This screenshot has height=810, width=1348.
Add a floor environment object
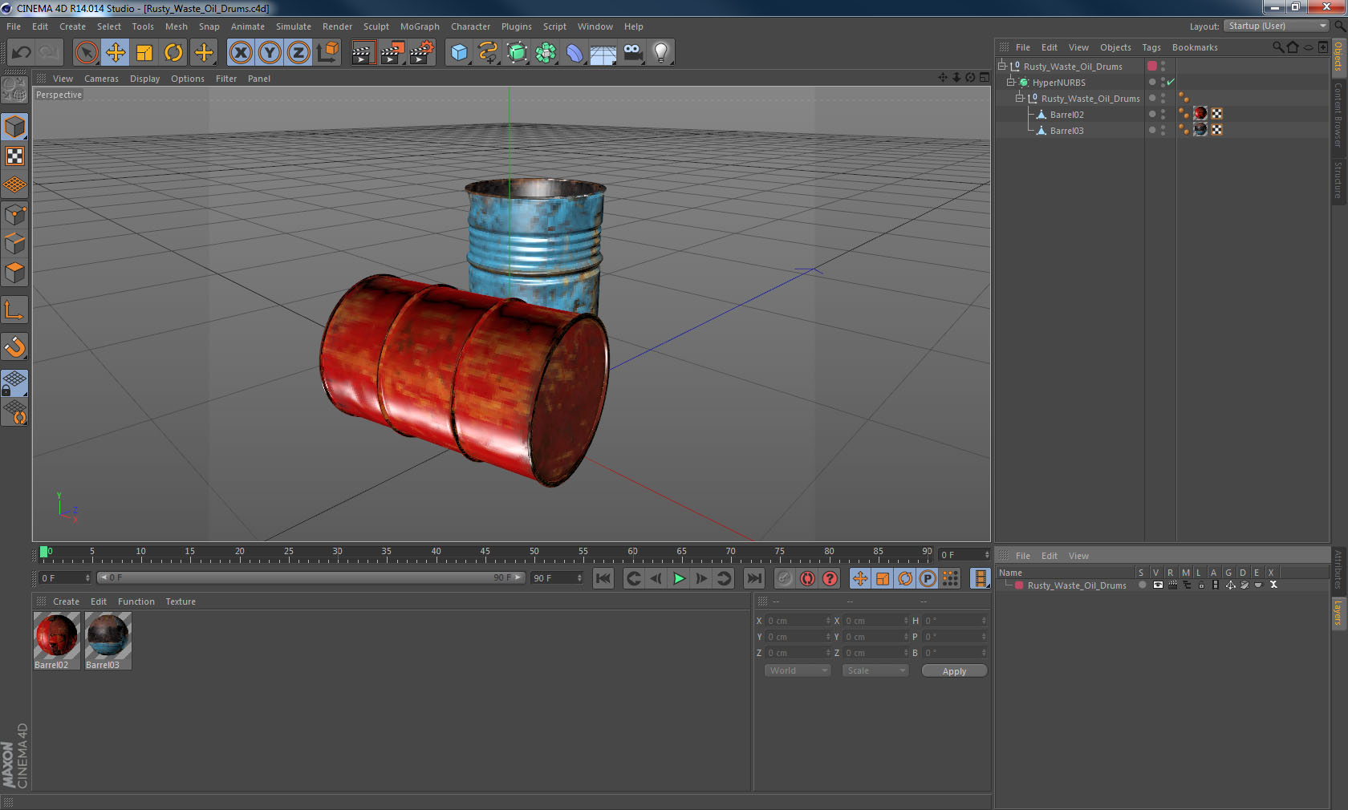click(603, 53)
